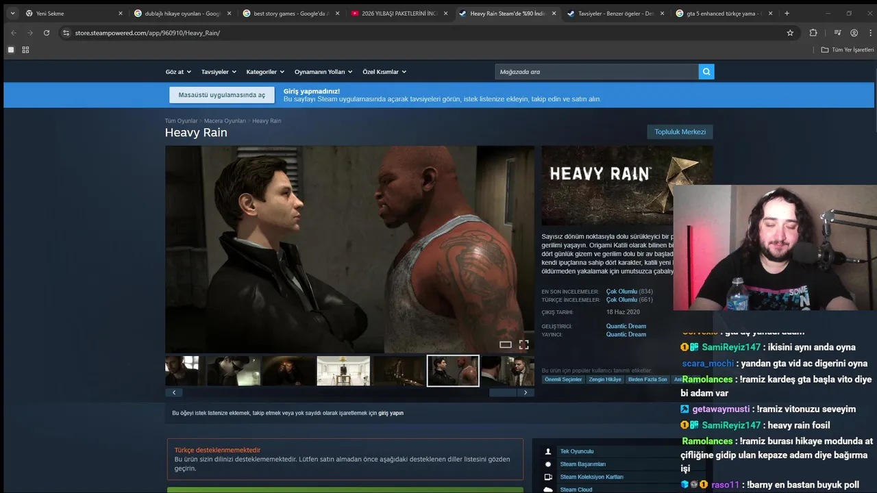Click the thumbnail strip scrollbar handle
Image resolution: width=877 pixels, height=493 pixels.
pos(502,392)
